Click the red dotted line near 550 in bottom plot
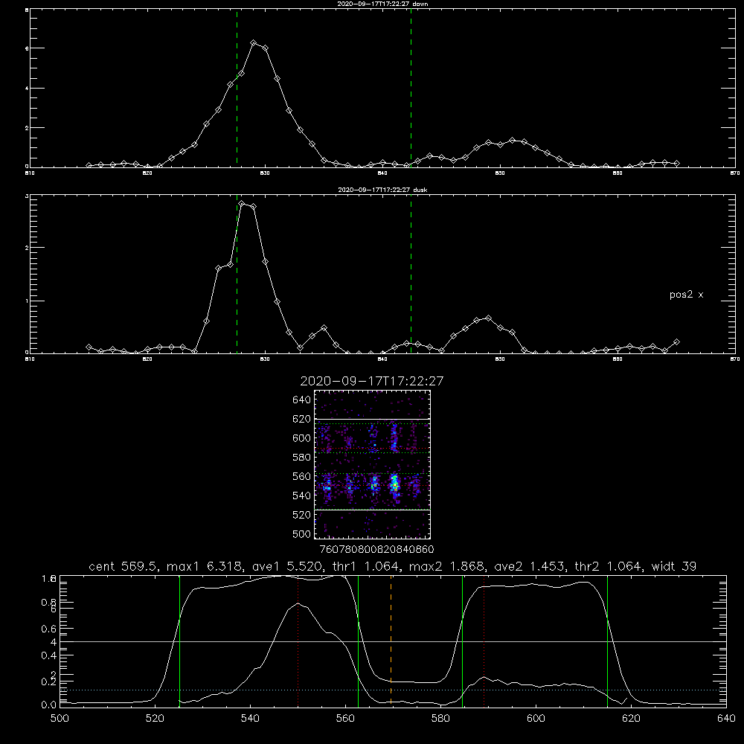Image resolution: width=744 pixels, height=744 pixels. click(x=298, y=641)
